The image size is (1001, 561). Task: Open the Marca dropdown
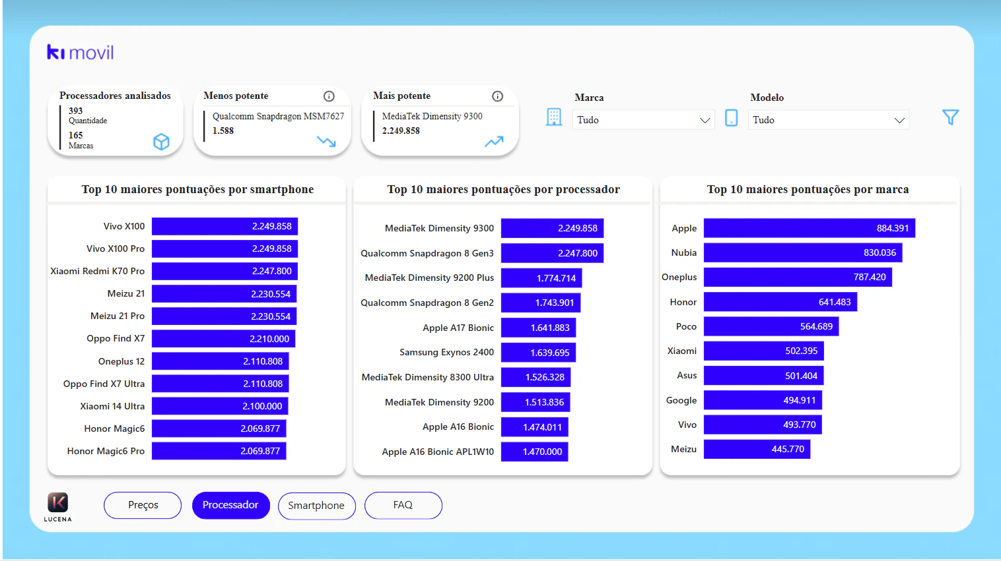643,120
